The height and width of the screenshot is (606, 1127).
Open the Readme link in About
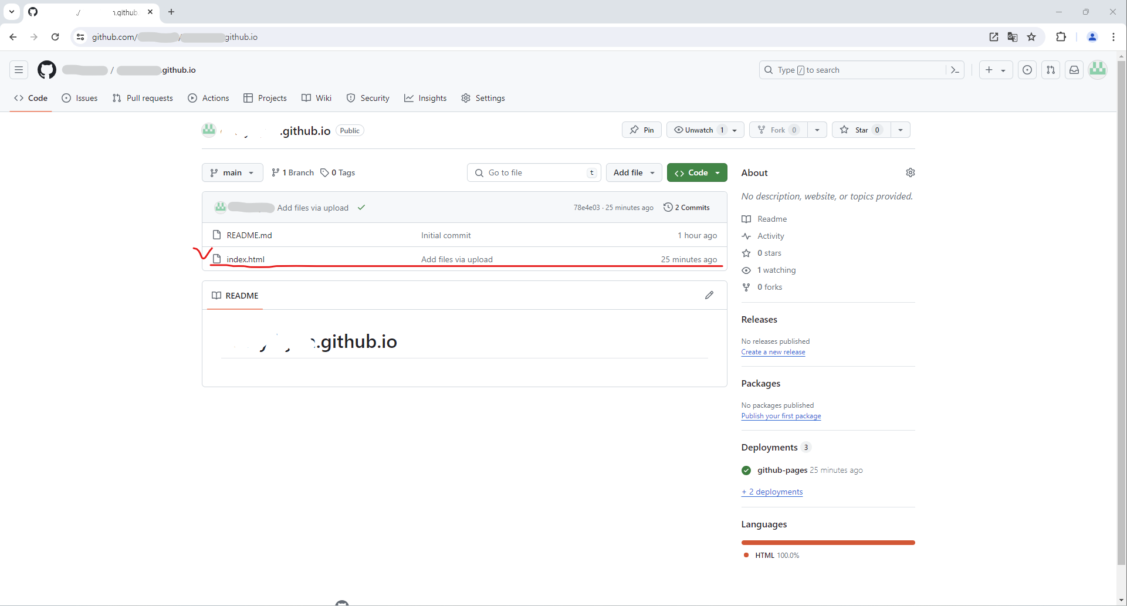[x=772, y=219]
